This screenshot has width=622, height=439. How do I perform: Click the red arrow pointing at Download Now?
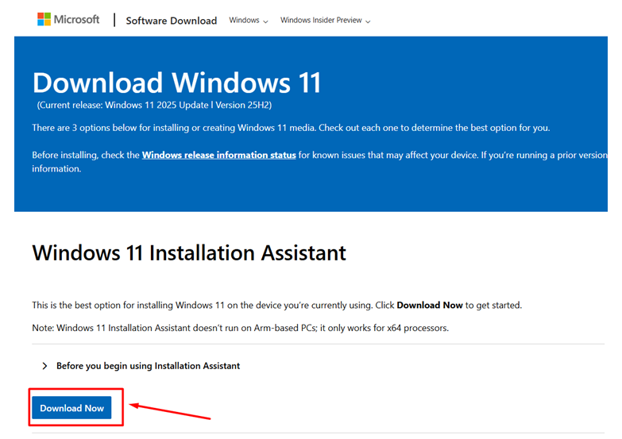pos(171,410)
